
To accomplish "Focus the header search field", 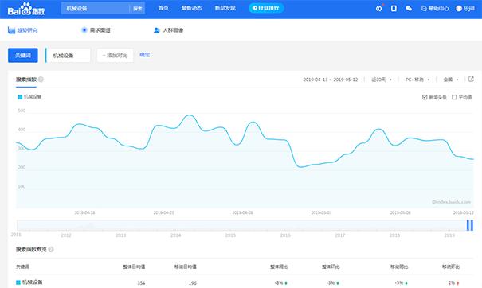I will (96, 8).
